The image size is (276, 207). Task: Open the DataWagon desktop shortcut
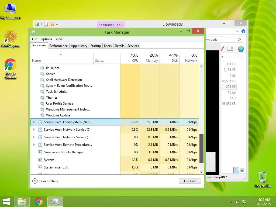[x=11, y=39]
